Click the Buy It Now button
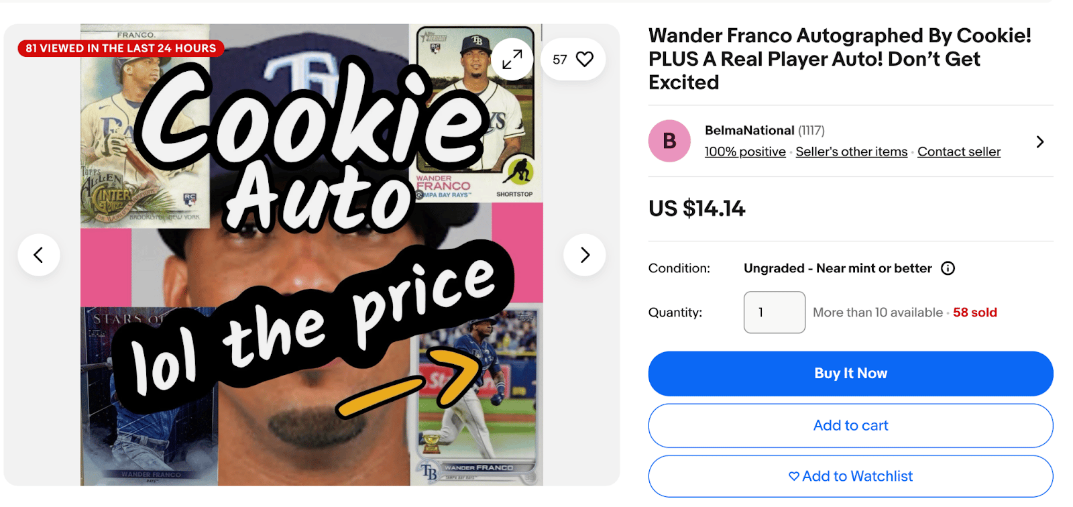1073x507 pixels. (850, 374)
